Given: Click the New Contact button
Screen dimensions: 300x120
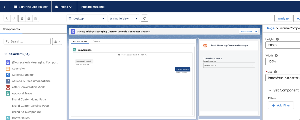Looking at the screenshot, I should tap(246, 32).
